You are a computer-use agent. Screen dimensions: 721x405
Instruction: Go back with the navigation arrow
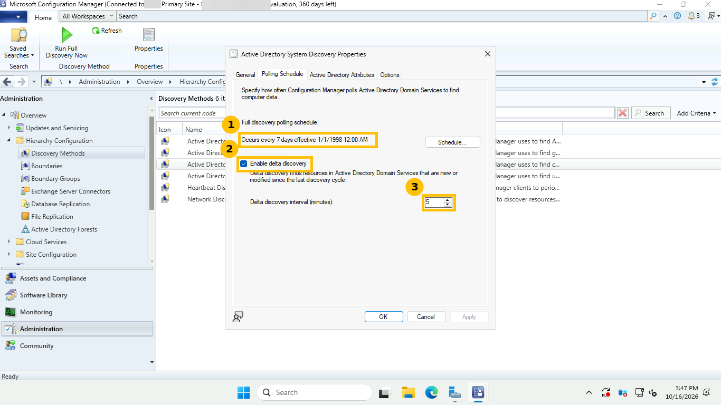pyautogui.click(x=7, y=82)
